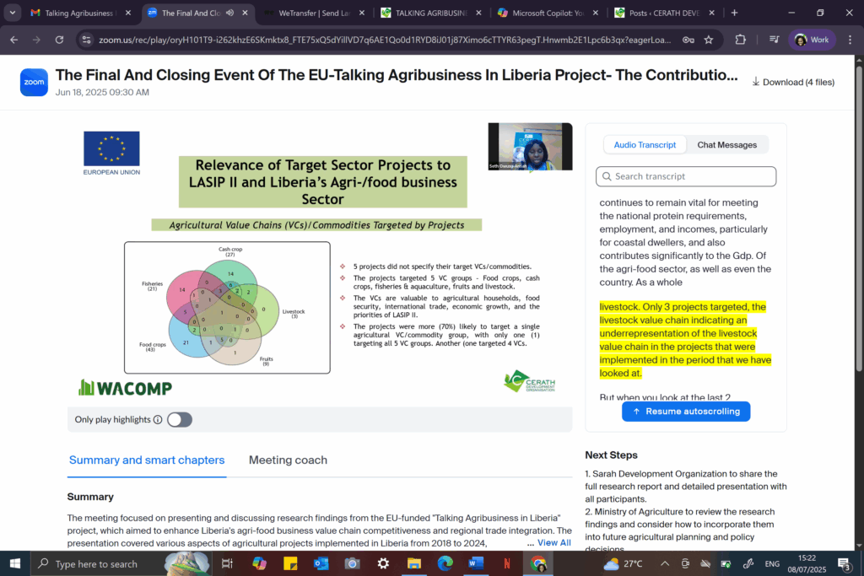Open Outlook from taskbar
Viewport: 864px width, 576px height.
321,563
